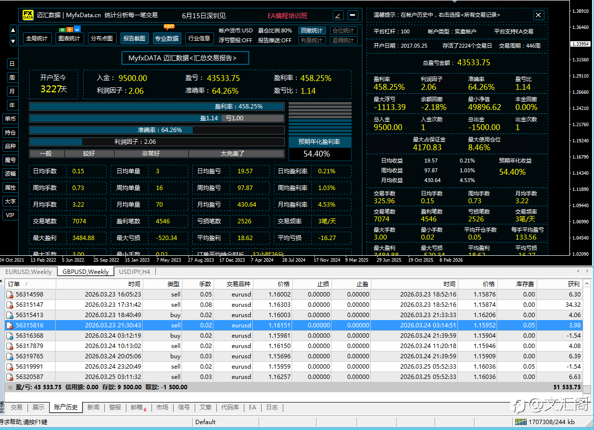
Task: Click the down arrow icon on left panel
Action: coord(13,41)
